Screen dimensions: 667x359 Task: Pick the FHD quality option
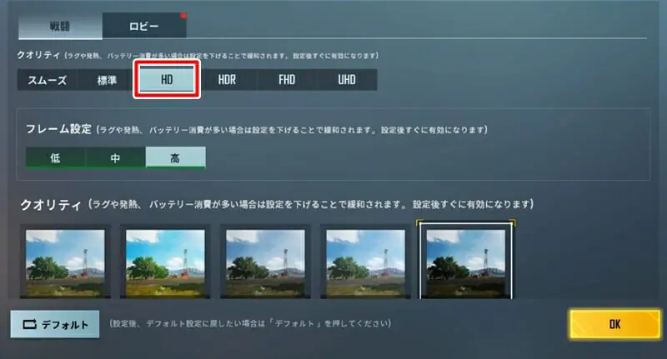(x=287, y=80)
